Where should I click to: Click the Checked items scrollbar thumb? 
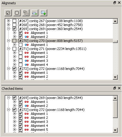click(115, 109)
